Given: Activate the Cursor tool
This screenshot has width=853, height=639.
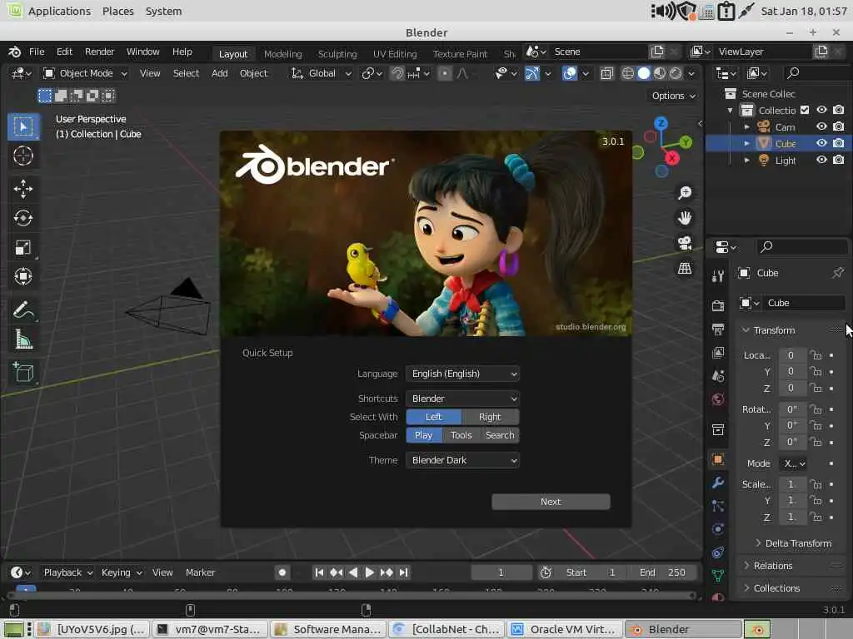Looking at the screenshot, I should pyautogui.click(x=22, y=156).
